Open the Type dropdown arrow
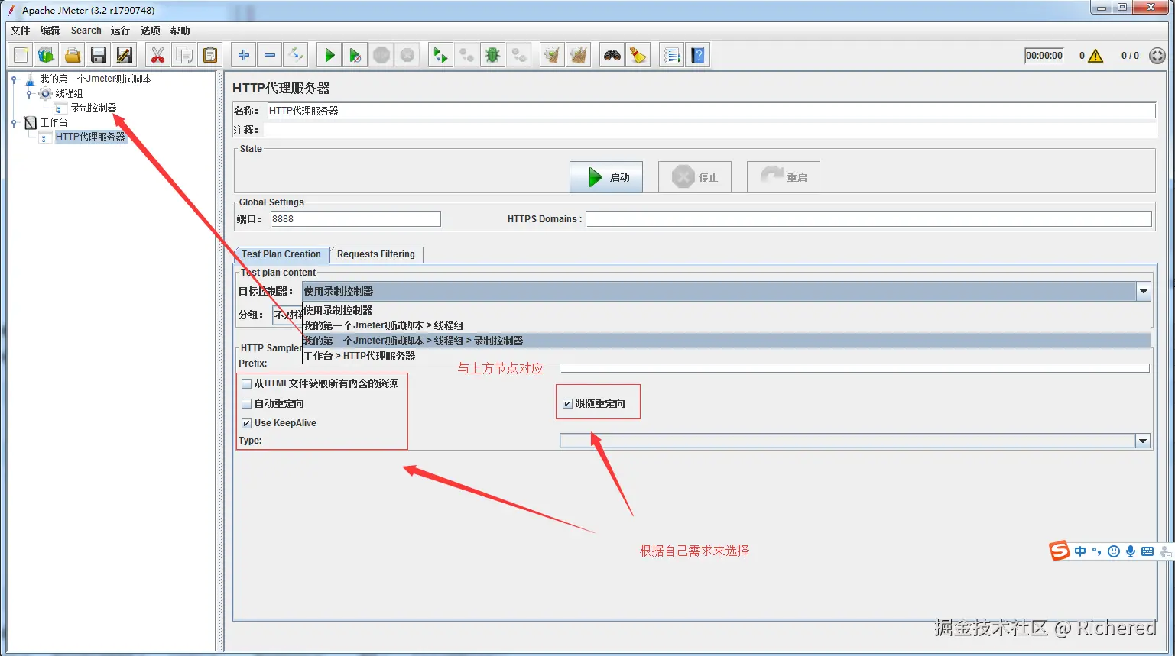1175x656 pixels. tap(1143, 441)
